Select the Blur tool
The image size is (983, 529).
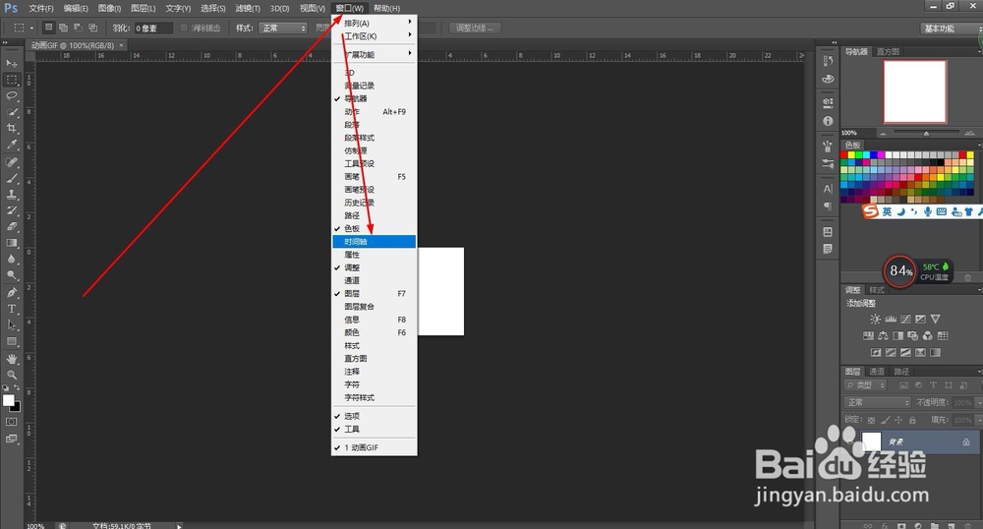[11, 259]
